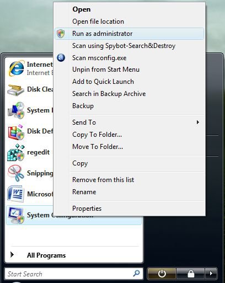This screenshot has width=225, height=283.
Task: Expand the Send To submenu arrow
Action: coord(198,122)
